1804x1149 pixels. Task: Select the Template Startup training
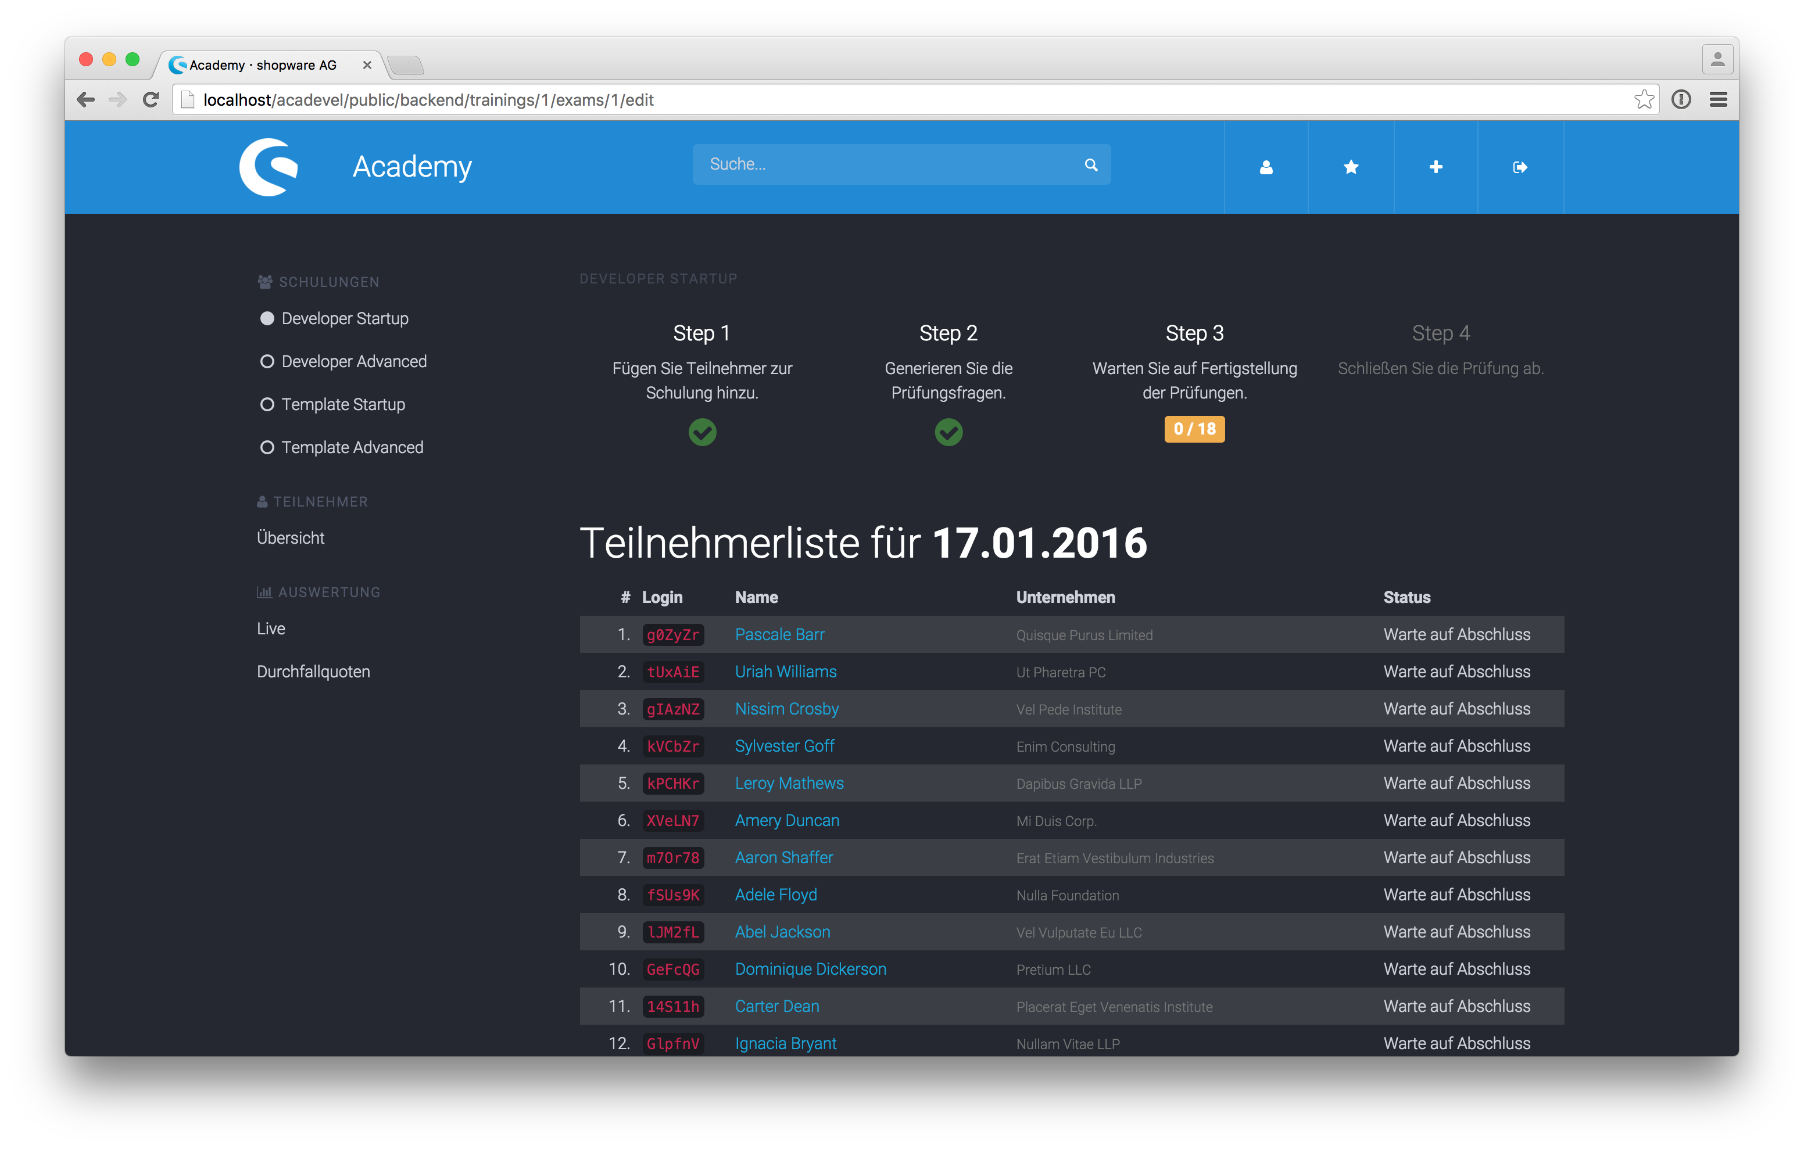point(343,404)
